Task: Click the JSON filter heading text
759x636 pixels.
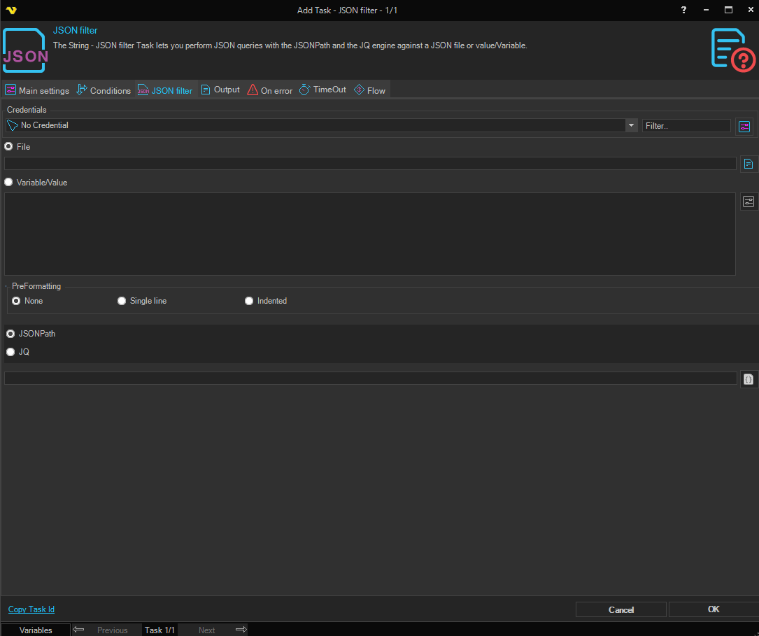Action: click(x=75, y=30)
